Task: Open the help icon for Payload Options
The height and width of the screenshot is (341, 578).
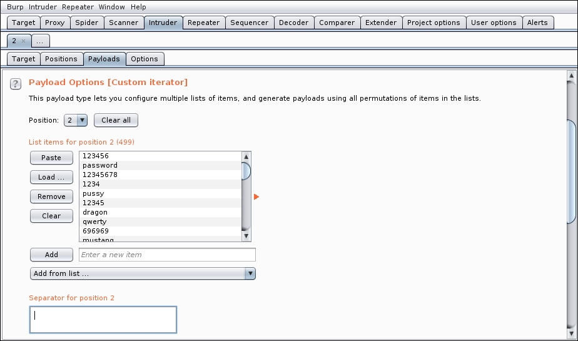Action: coord(16,84)
